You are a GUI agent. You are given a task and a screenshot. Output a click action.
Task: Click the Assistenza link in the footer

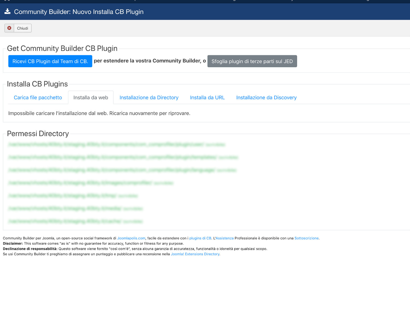[225, 238]
